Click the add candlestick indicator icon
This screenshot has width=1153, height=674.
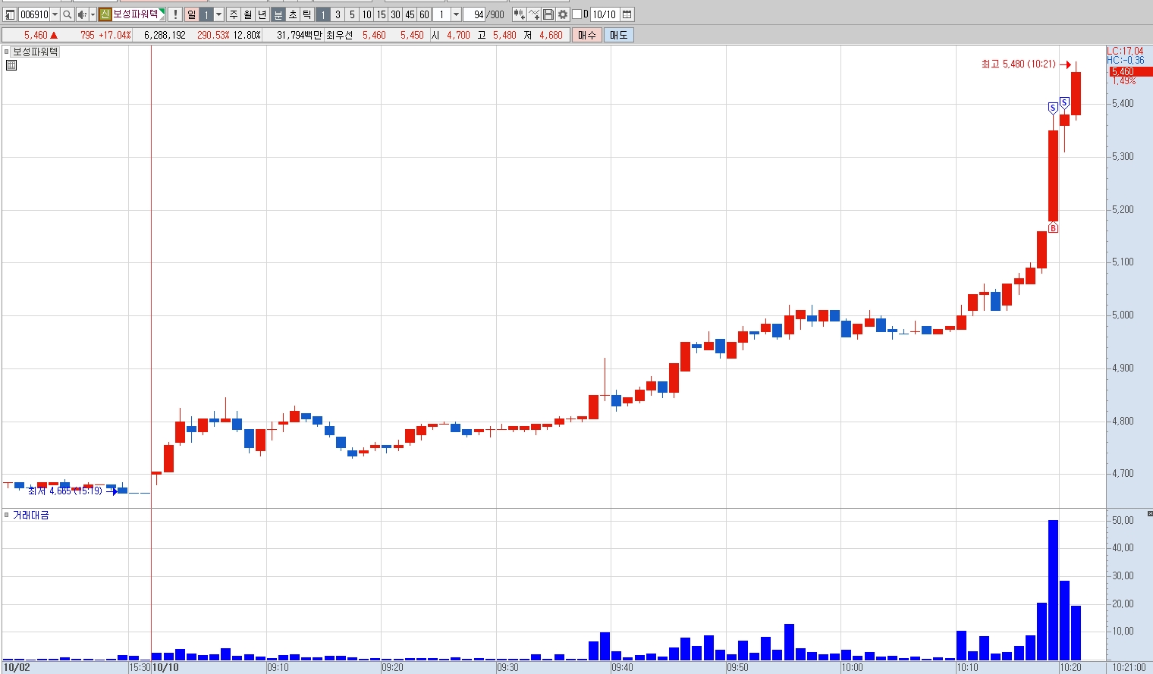coord(520,14)
